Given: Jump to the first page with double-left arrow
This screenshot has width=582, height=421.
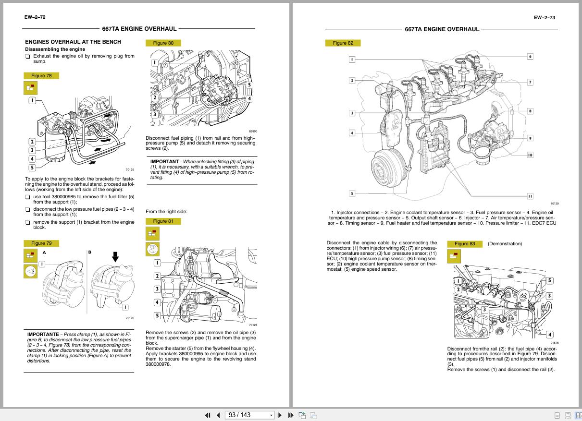Looking at the screenshot, I should pyautogui.click(x=208, y=415).
